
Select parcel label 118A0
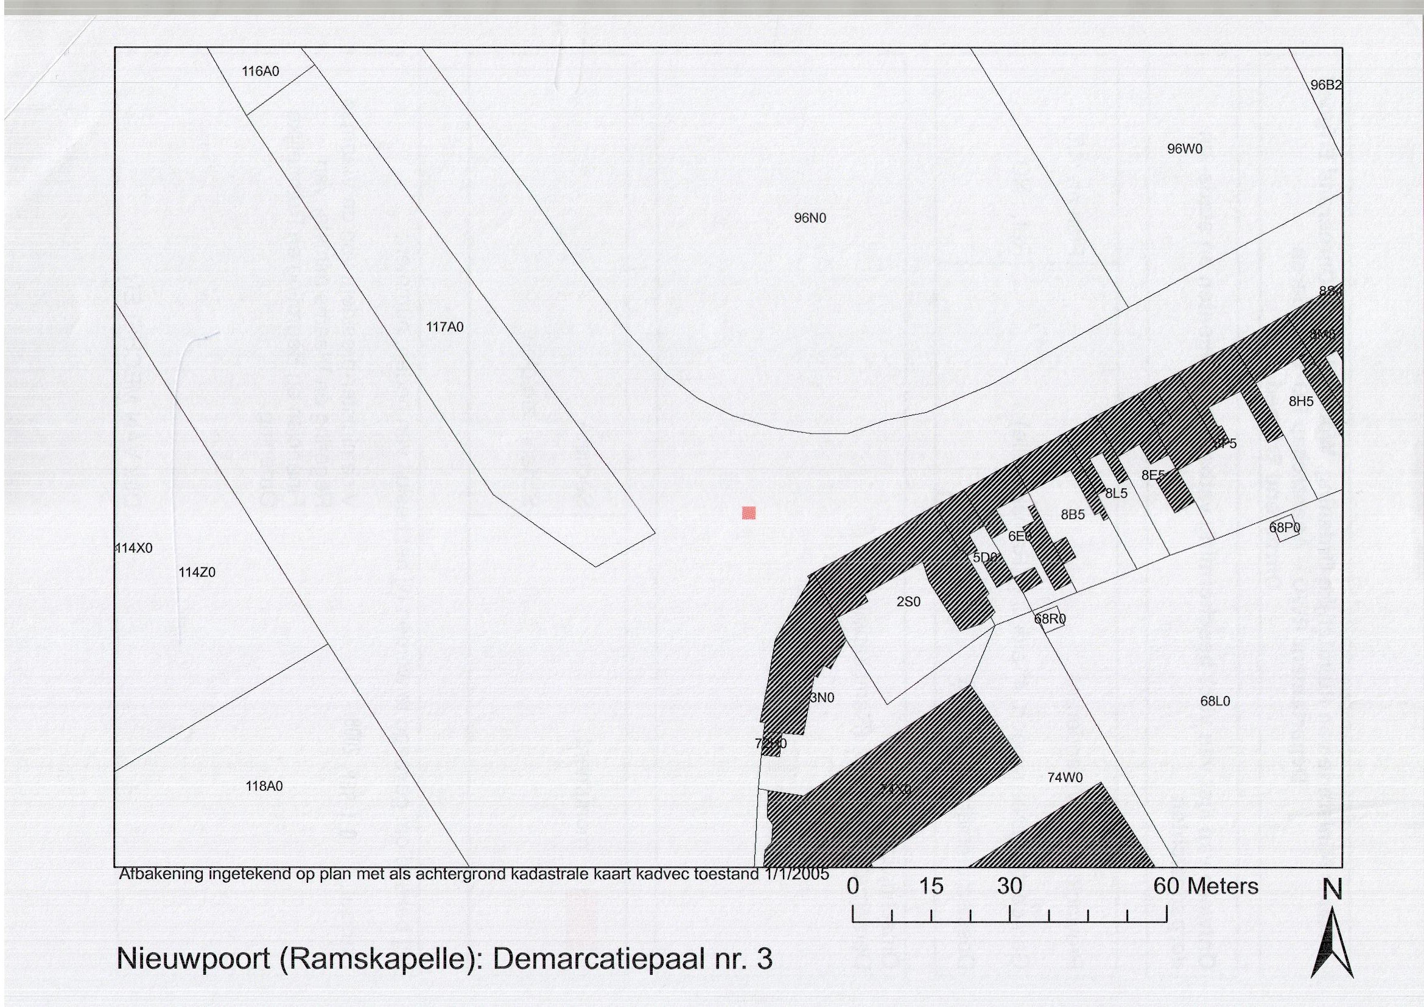(x=264, y=786)
